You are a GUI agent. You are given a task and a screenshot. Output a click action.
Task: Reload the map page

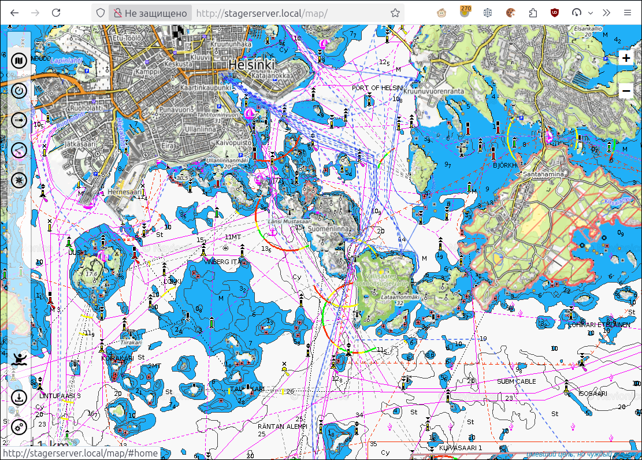tap(56, 13)
